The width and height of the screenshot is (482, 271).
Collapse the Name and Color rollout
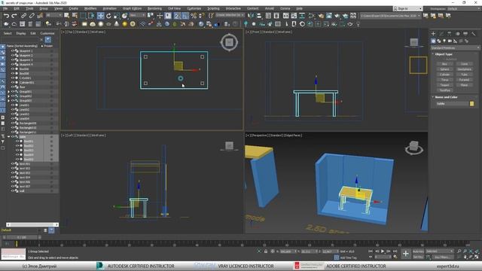click(x=433, y=97)
